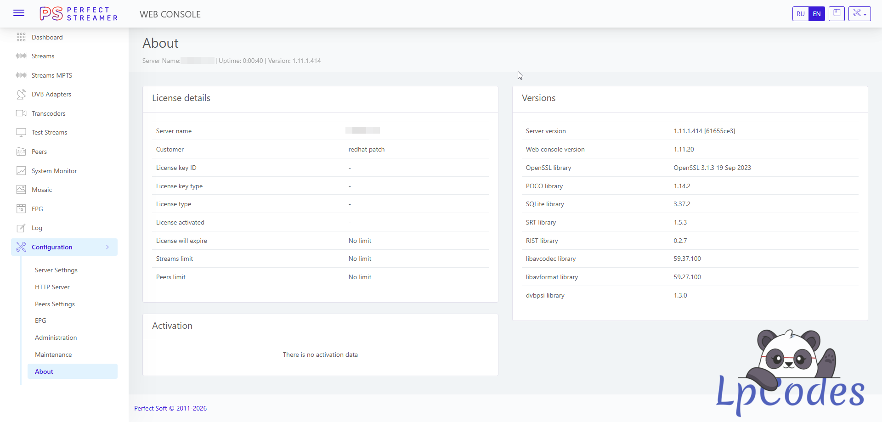Click the Transcoders camera icon
The image size is (882, 422).
21,113
